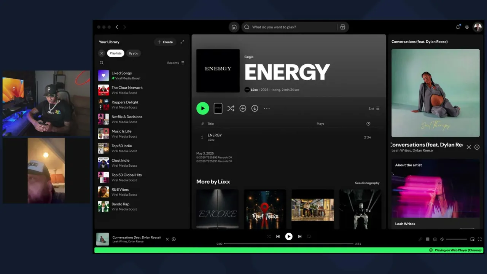Search within Your Library
This screenshot has width=487, height=274.
point(102,63)
